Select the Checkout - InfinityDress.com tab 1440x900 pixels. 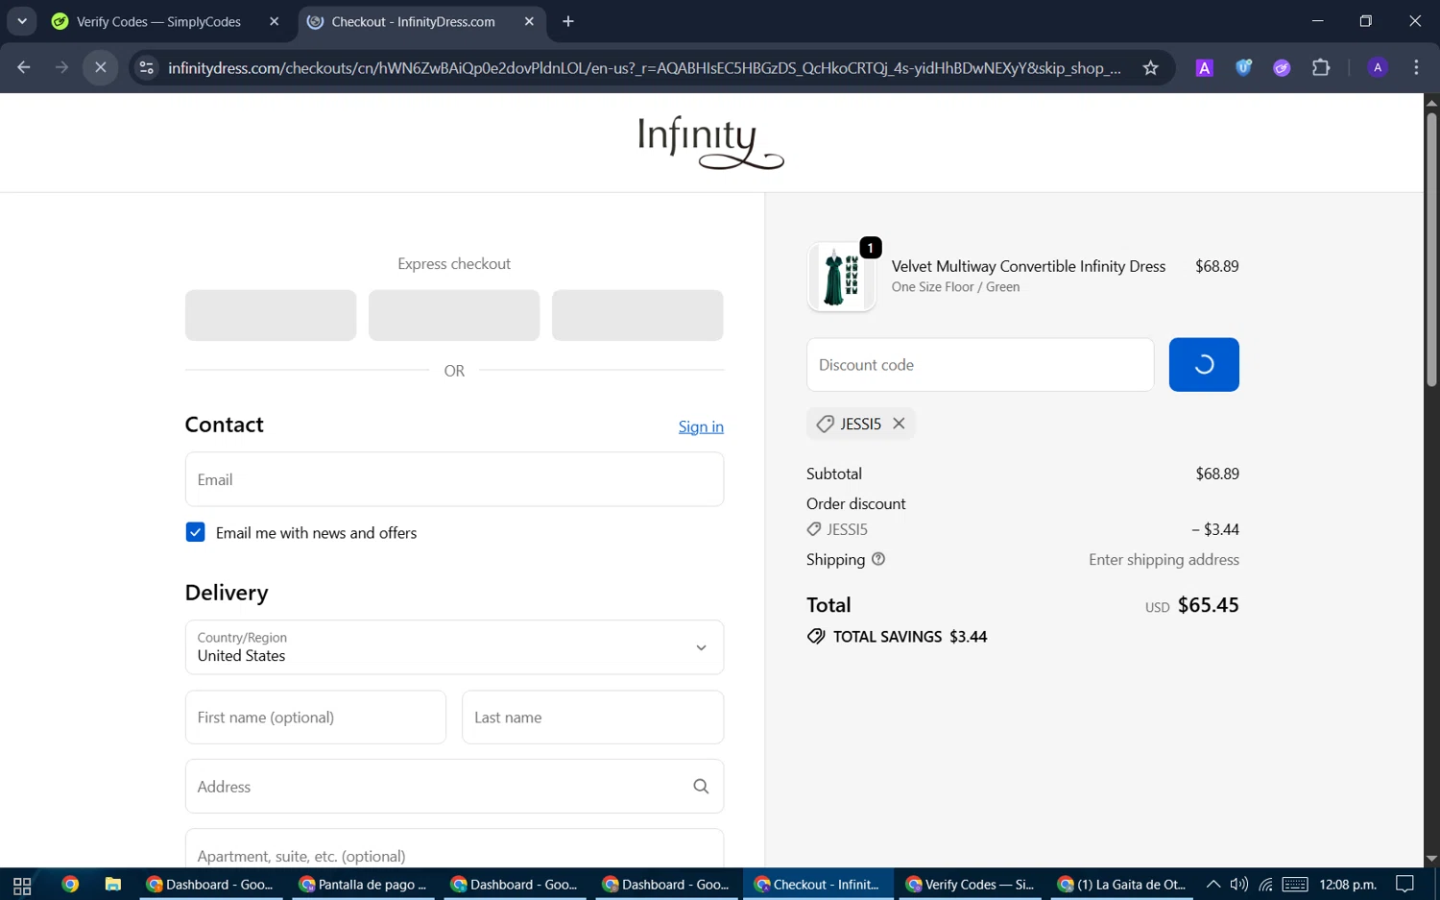tap(413, 21)
